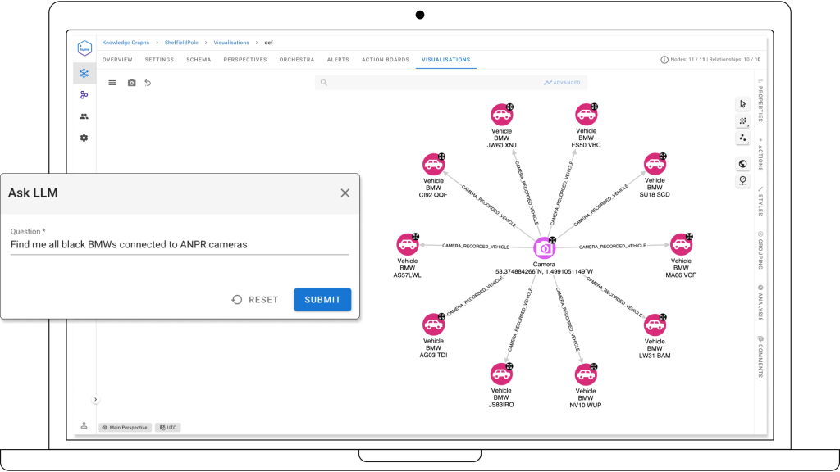
Task: Click the Knowledge Graphs breadcrumb link
Action: [x=126, y=42]
